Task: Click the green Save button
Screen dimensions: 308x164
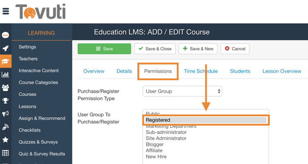Action: click(104, 49)
